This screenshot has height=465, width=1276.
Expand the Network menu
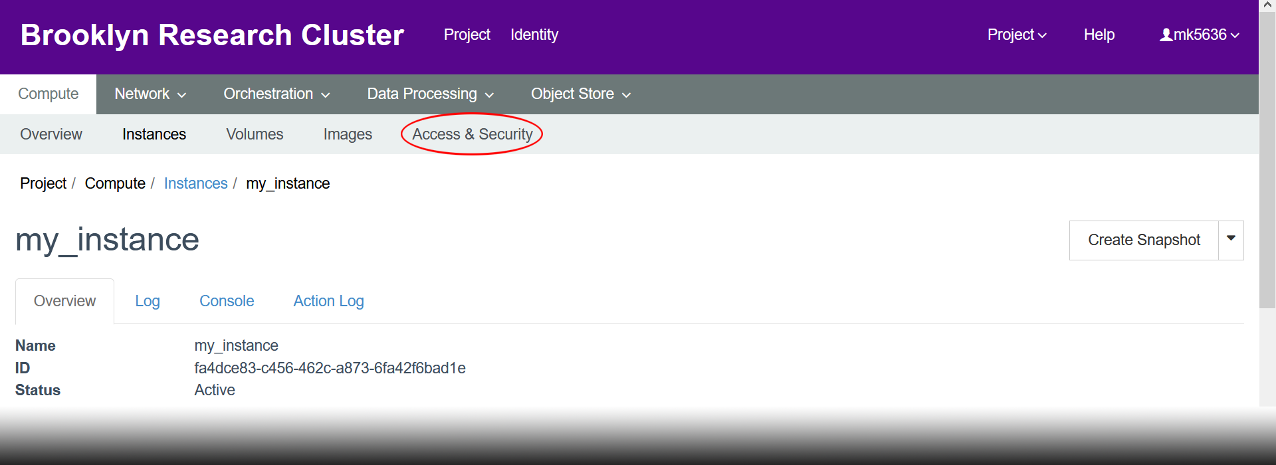click(x=150, y=94)
